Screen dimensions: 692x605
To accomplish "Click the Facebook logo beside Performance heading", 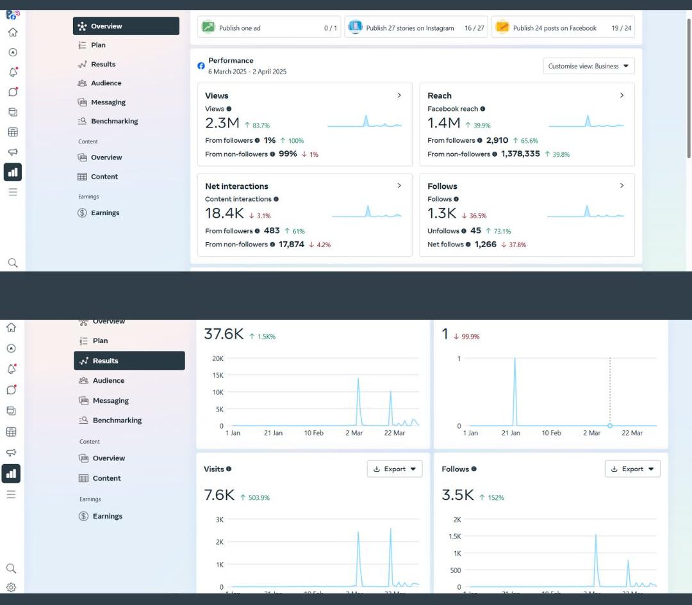I will (x=201, y=66).
